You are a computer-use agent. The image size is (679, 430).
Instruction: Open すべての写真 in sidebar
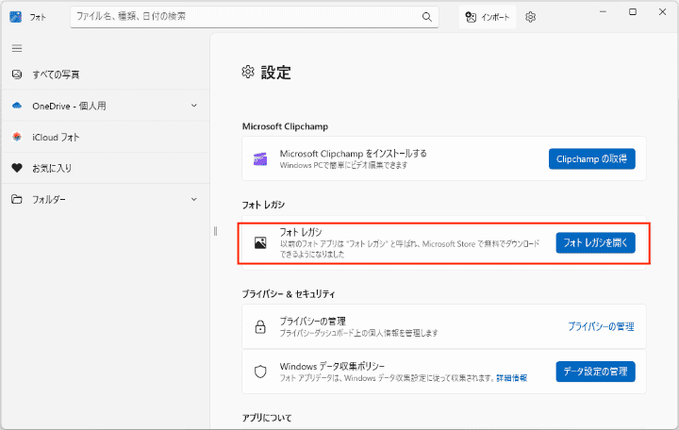point(106,74)
